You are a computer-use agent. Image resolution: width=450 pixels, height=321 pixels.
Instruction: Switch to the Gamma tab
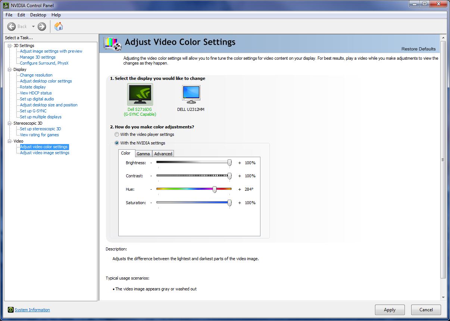point(143,154)
